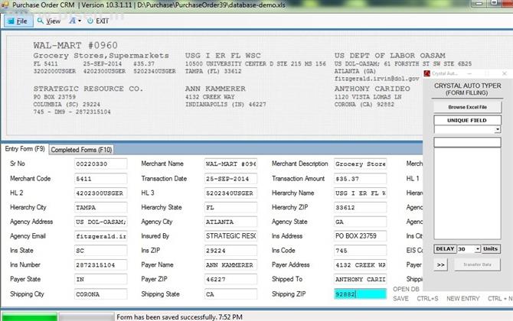Screen dimensions: 513x321
Task: Click the Shipped To input field
Action: [x=360, y=279]
